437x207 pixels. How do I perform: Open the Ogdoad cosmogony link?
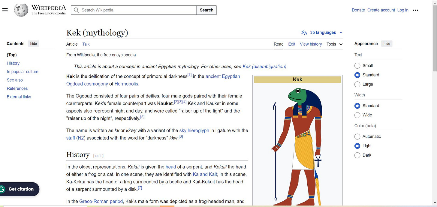[87, 84]
